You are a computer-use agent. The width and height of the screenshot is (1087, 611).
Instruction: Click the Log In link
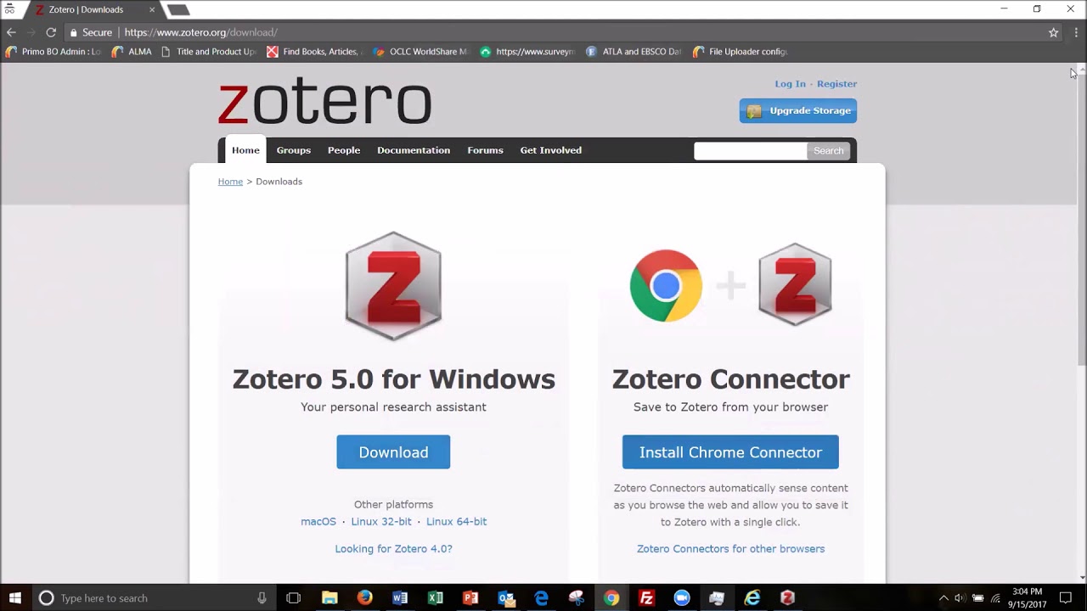tap(790, 84)
